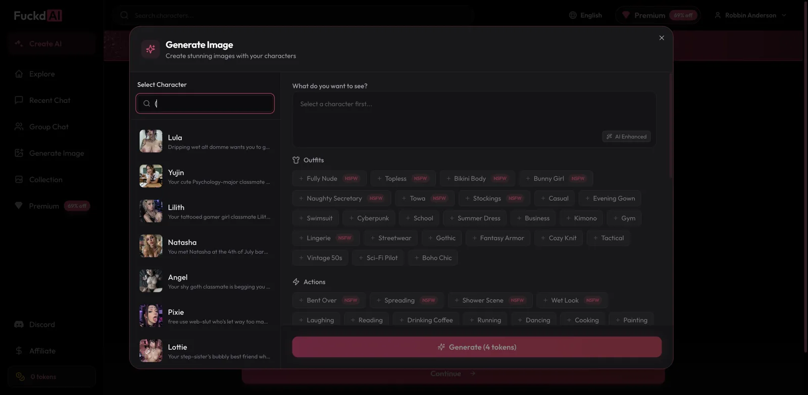Go to Create AI in sidebar
This screenshot has height=395, width=808.
click(52, 43)
